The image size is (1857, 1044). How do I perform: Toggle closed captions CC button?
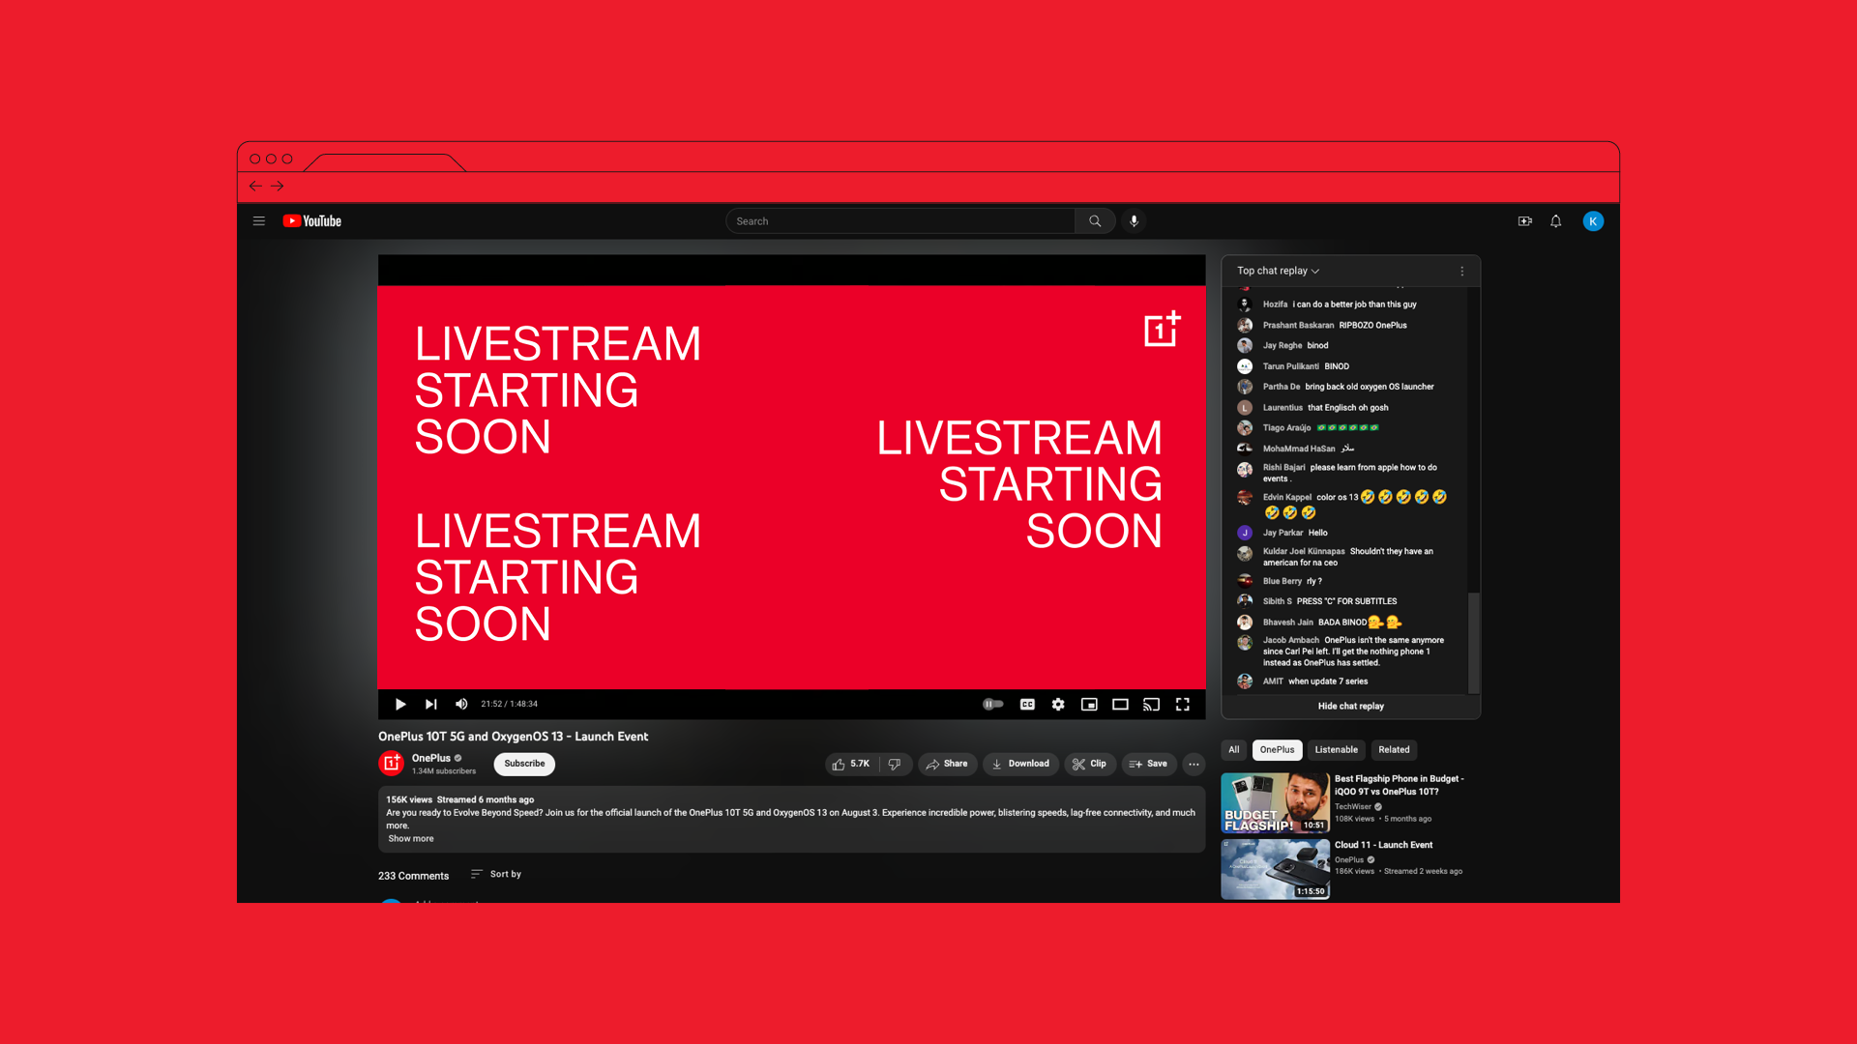[x=1027, y=705]
